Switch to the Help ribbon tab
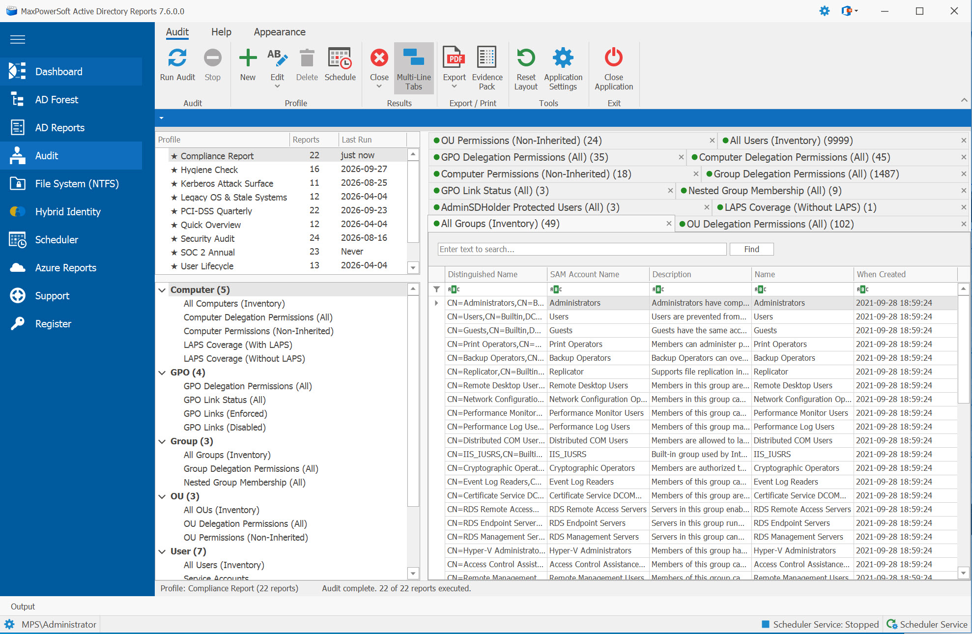Screen dimensions: 972x634 pos(221,32)
